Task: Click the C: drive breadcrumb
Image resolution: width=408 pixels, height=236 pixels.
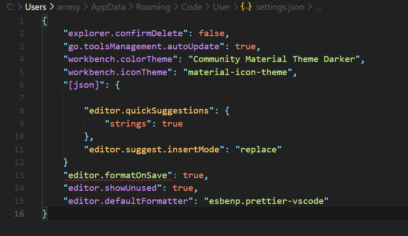Action: pos(10,7)
